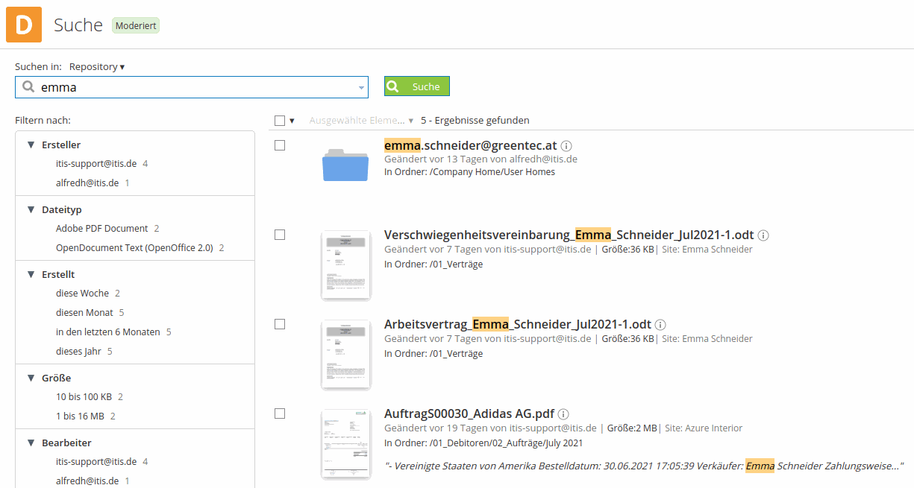The height and width of the screenshot is (488, 914).
Task: Filter by Adobe PDF Document type
Action: 102,229
